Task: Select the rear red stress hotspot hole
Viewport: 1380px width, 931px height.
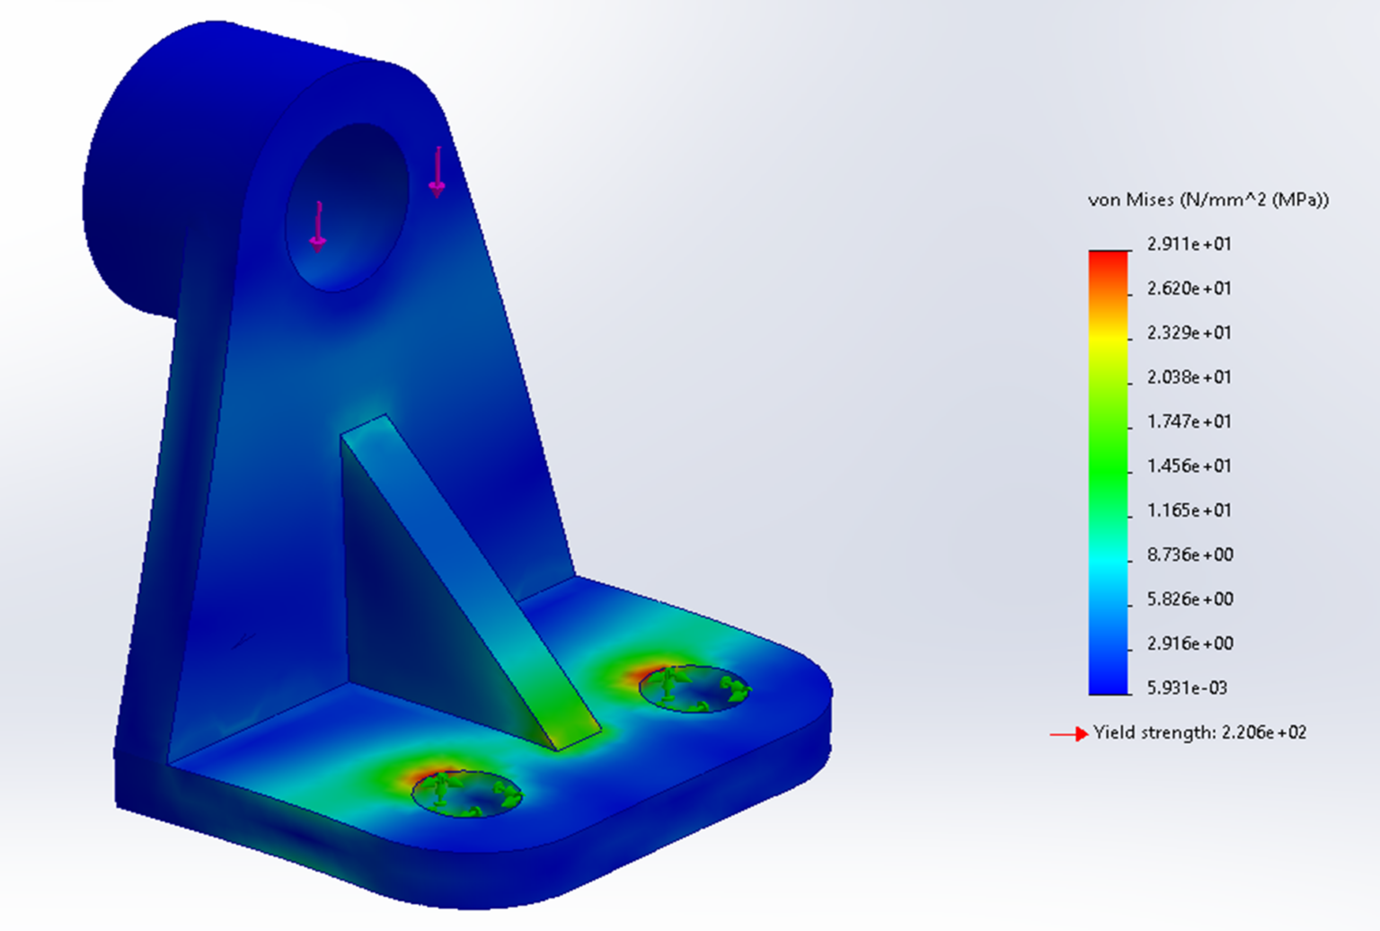Action: point(696,687)
